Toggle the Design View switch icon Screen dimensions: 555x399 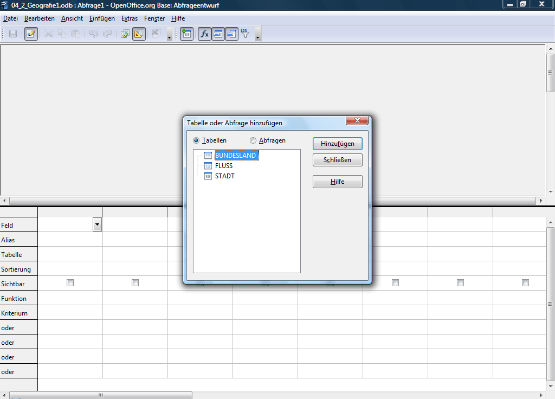(139, 34)
